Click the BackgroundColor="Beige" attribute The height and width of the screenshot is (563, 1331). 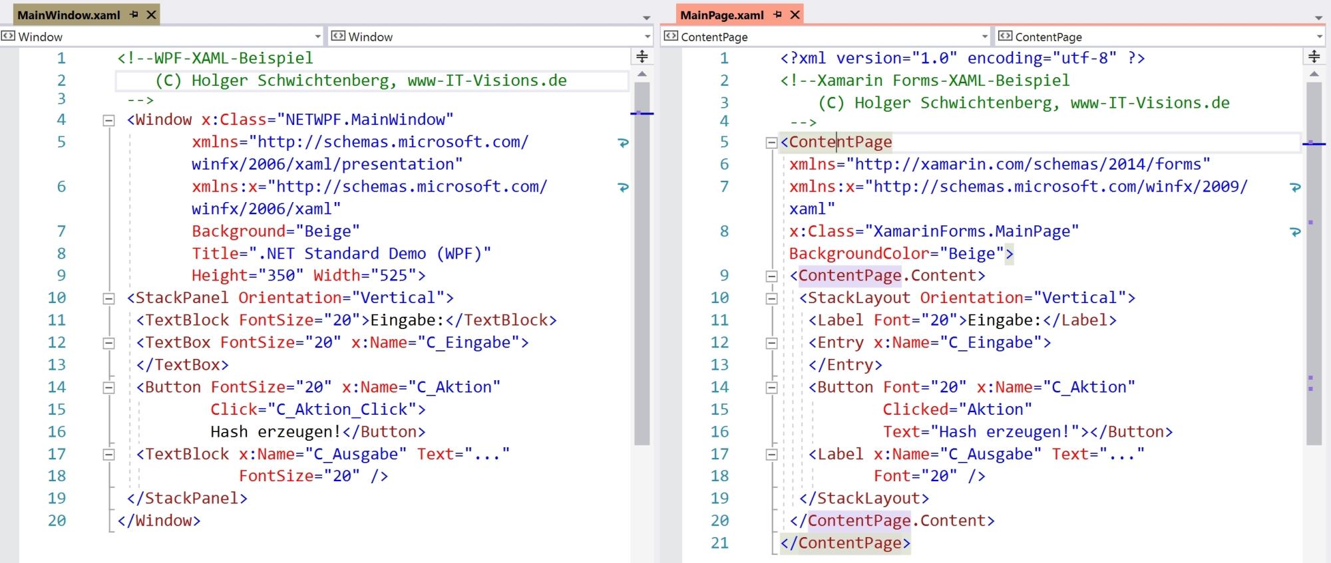[x=896, y=253]
